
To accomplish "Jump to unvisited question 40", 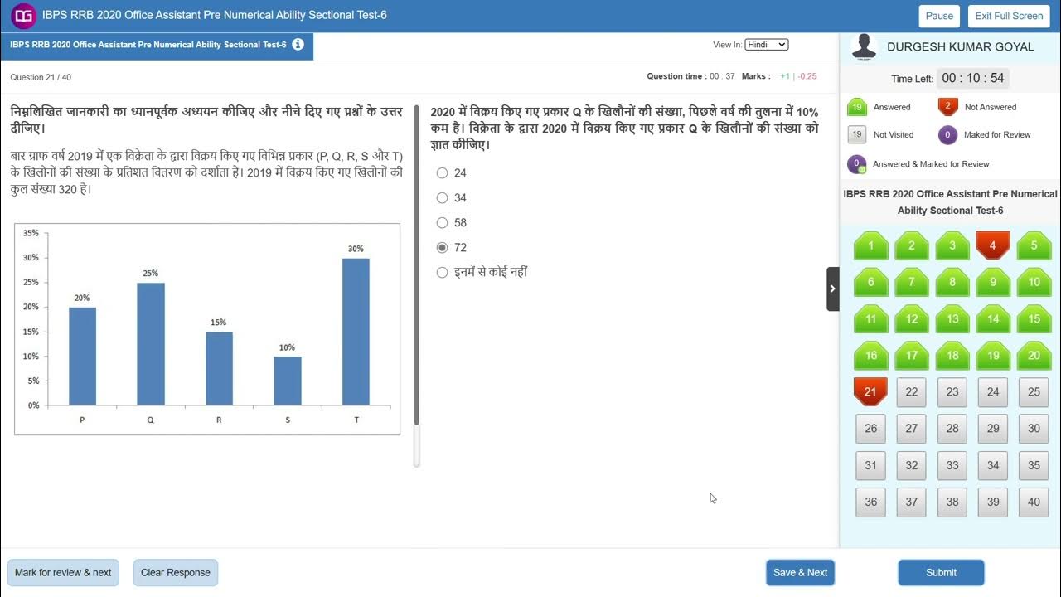I will 1034,502.
